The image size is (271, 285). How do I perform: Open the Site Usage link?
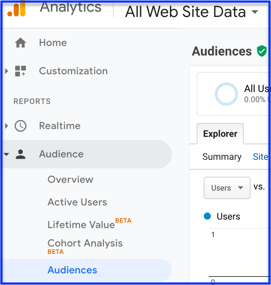[x=260, y=157]
